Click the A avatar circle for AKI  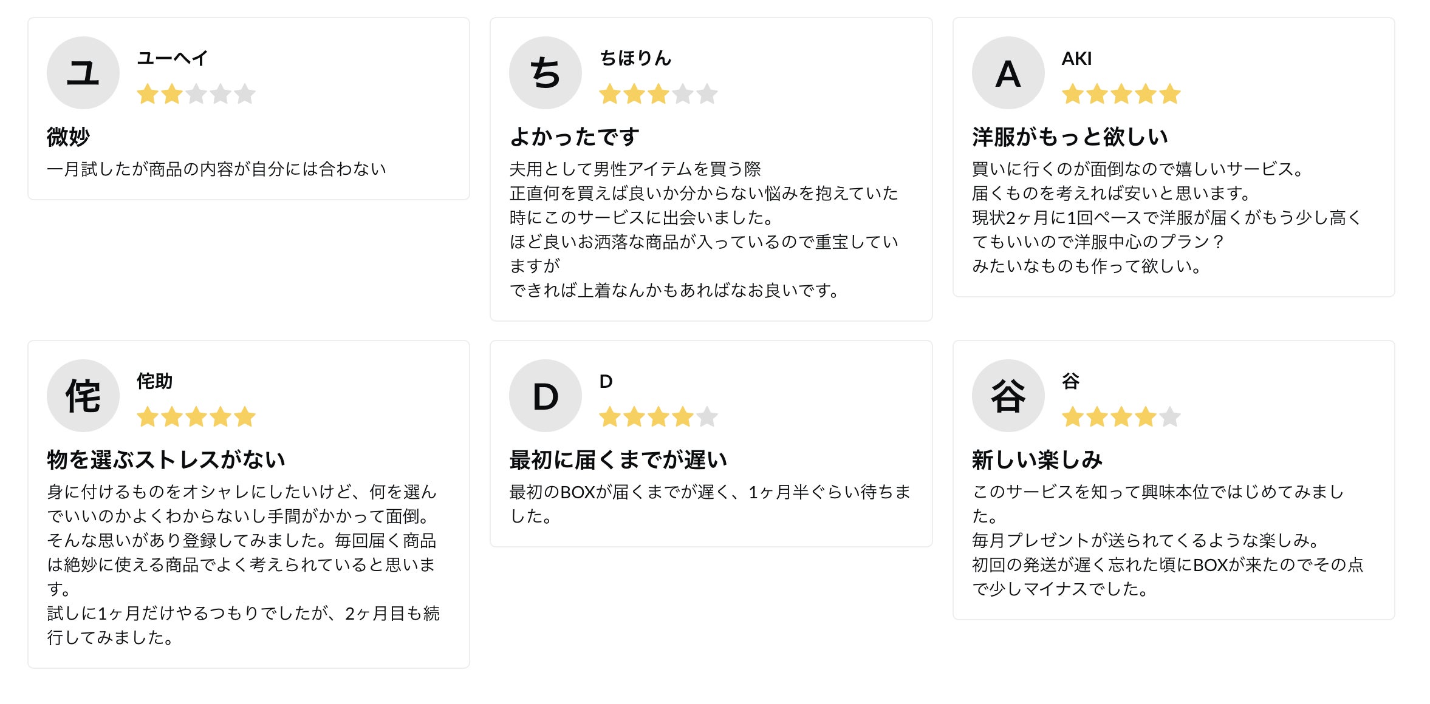1008,73
